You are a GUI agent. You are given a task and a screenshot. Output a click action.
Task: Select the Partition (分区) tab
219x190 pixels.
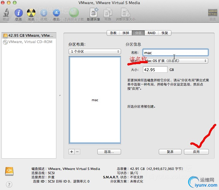point(138,33)
